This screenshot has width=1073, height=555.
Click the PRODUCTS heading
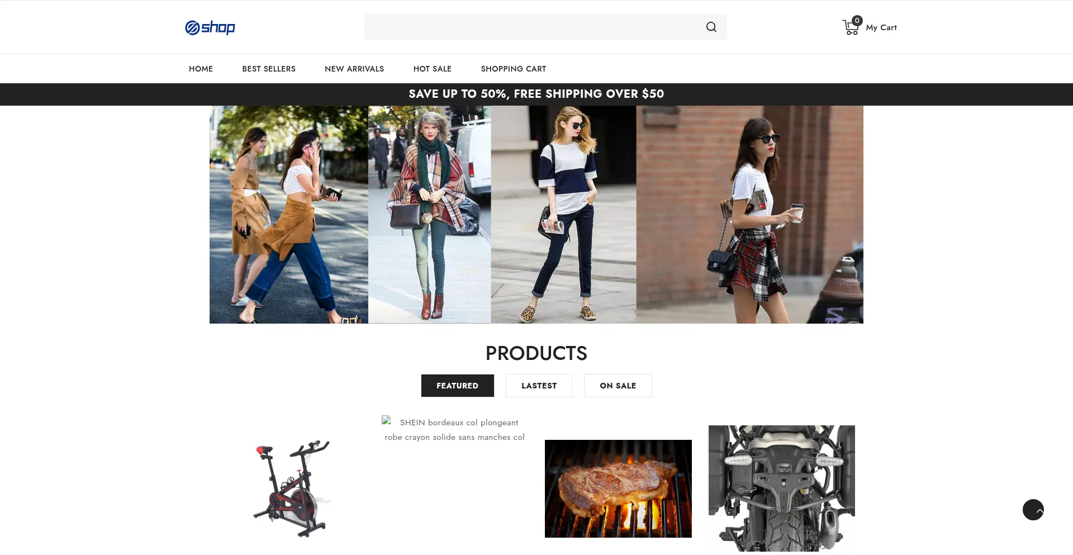click(x=536, y=353)
